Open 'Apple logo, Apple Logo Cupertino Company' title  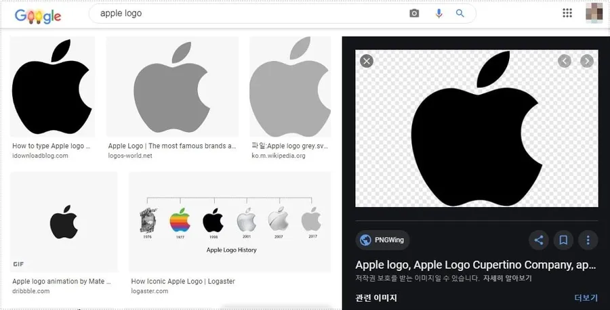click(475, 265)
